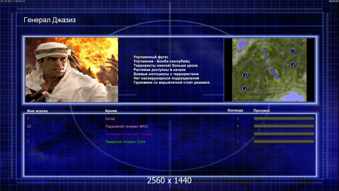This screenshot has width=339, height=191.
Task: Click the progress bar for player 1
Action: tap(284, 118)
